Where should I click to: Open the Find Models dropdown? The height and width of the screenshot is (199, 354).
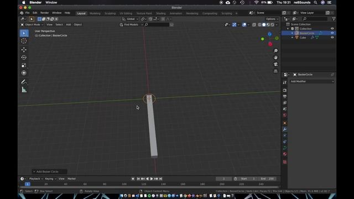[132, 24]
